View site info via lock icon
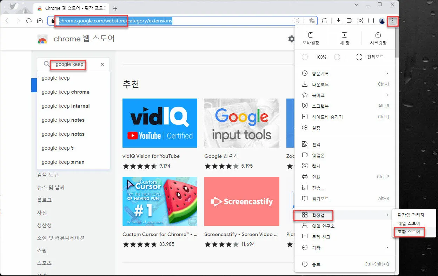Viewport: 438px width, 276px height. (53, 21)
